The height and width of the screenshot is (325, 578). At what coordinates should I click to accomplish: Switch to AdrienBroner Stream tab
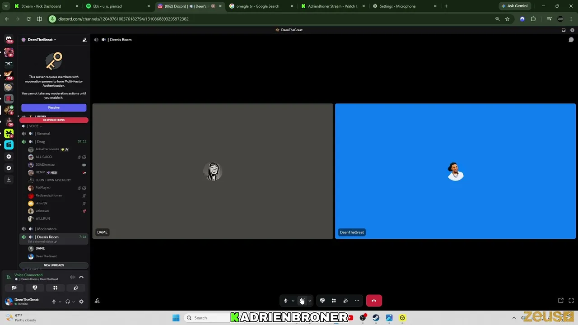click(x=333, y=6)
